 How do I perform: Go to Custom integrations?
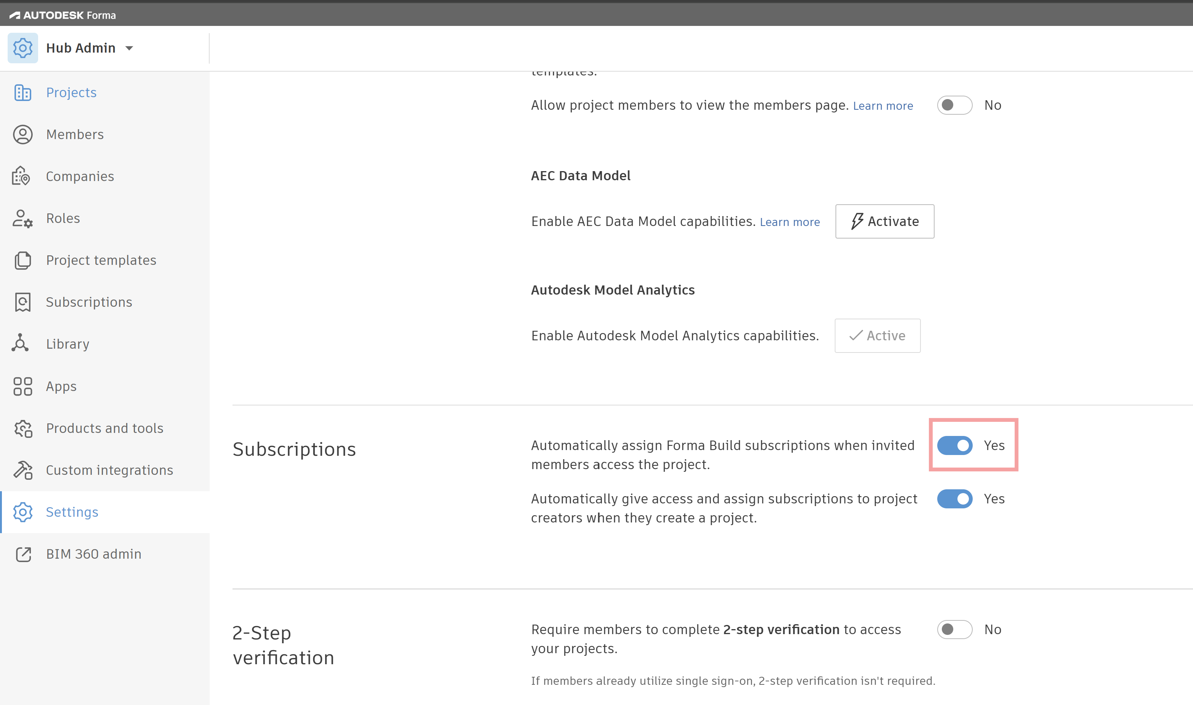point(105,470)
